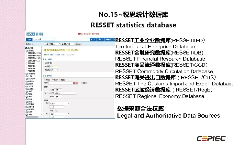Click the text 'RESSET Commodity Circulation Database'
This screenshot has width=233, height=145.
[164, 72]
